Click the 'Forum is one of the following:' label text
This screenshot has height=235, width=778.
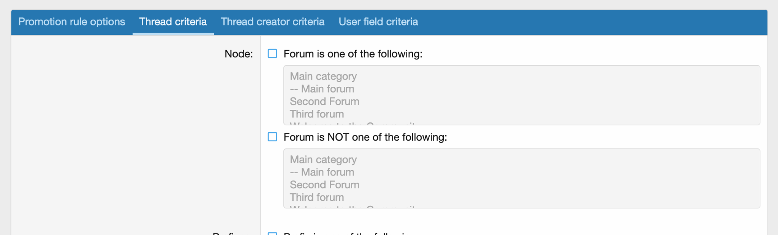point(353,54)
